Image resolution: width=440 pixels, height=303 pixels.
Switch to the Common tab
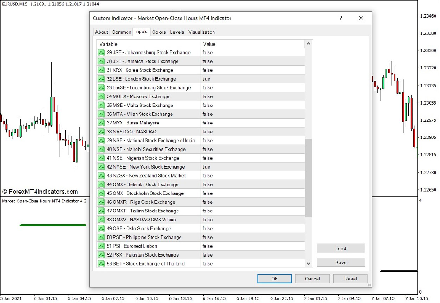click(x=122, y=32)
